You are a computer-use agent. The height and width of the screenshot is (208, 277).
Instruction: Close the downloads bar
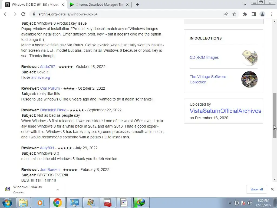272,189
